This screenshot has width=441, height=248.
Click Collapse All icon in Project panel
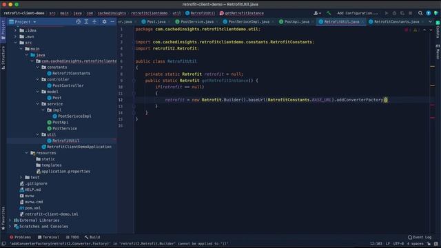94,21
